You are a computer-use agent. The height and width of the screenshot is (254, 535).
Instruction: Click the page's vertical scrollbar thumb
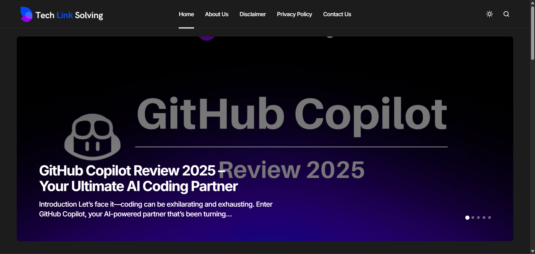pyautogui.click(x=532, y=33)
